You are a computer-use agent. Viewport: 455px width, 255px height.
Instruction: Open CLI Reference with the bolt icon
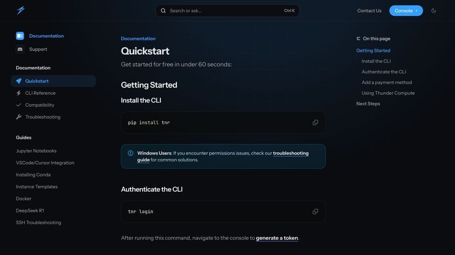[x=19, y=93]
